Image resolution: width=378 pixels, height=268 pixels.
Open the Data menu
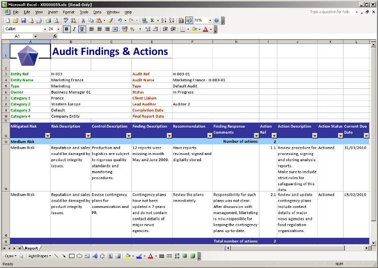tap(97, 12)
